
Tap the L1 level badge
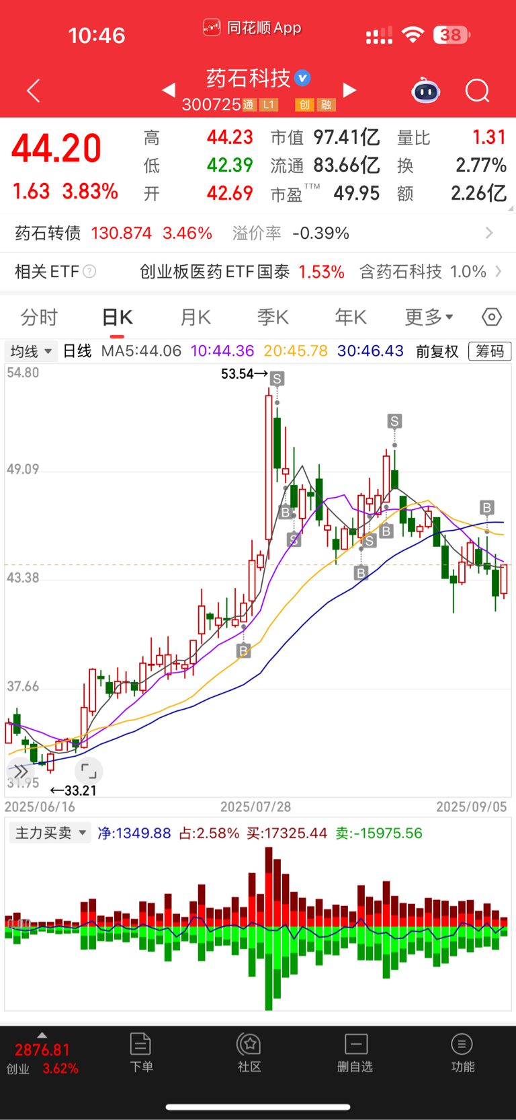coord(269,105)
